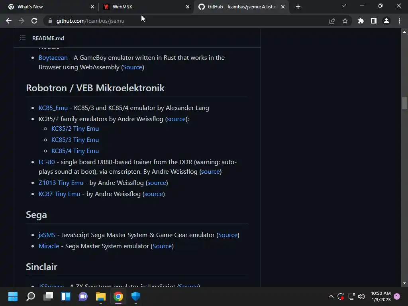Open the KC87 source link
This screenshot has width=408, height=306.
(153, 194)
